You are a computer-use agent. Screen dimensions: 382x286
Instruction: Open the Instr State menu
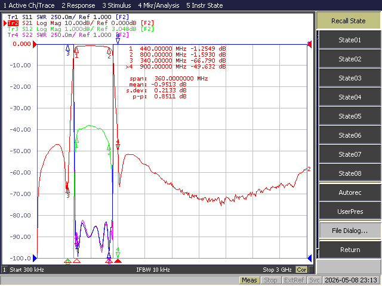[204, 5]
